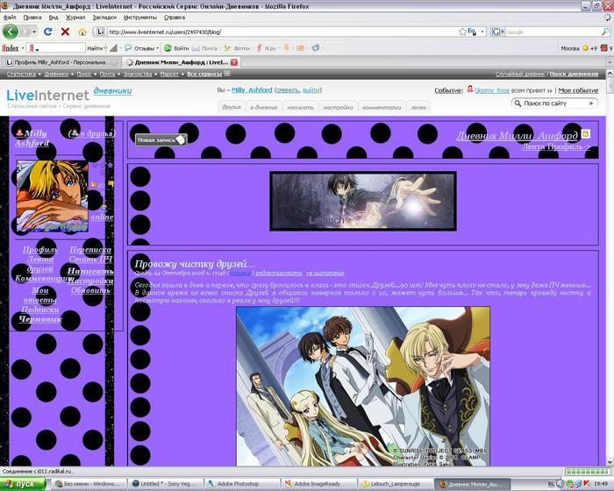This screenshot has height=491, width=614.
Task: Click the Статистика link in top bar
Action: [21, 74]
